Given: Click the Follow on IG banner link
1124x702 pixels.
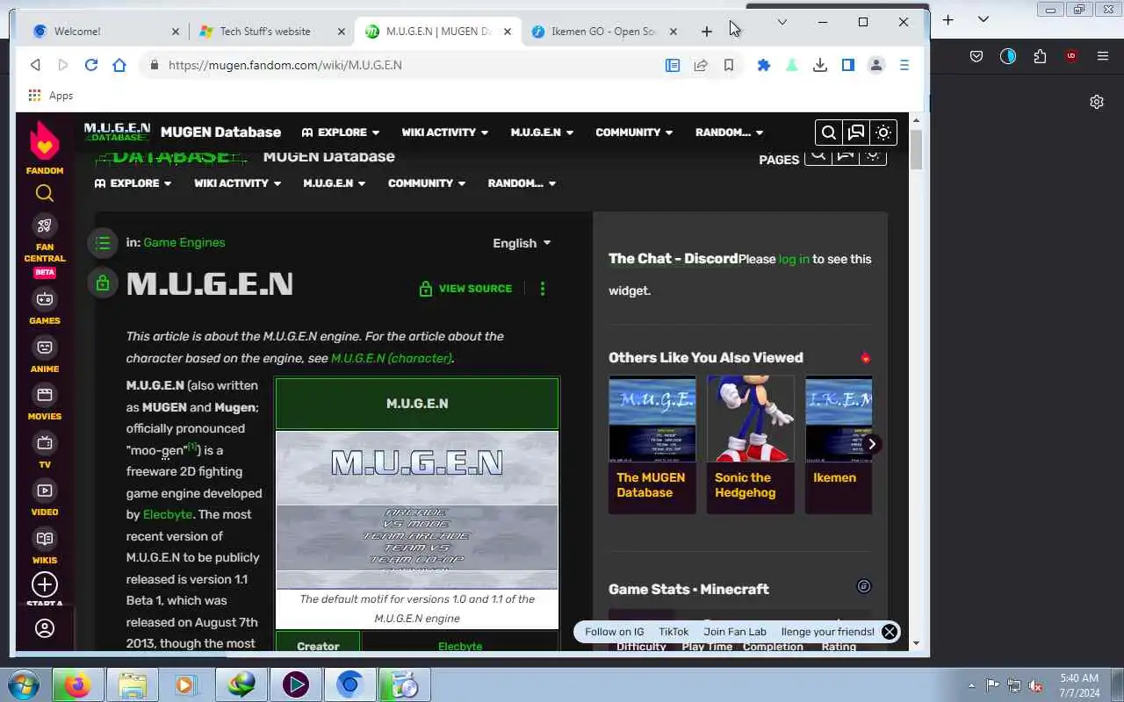Looking at the screenshot, I should tap(615, 632).
